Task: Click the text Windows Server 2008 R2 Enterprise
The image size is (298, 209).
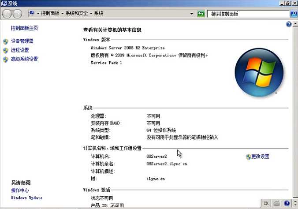Action: pos(127,48)
